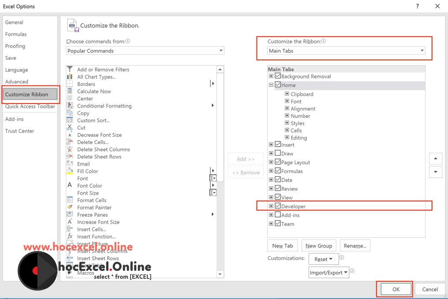The image size is (448, 299).
Task: Click the New Group button
Action: pyautogui.click(x=318, y=245)
